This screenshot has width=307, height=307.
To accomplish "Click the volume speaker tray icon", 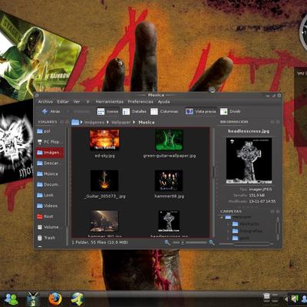I will [295, 299].
